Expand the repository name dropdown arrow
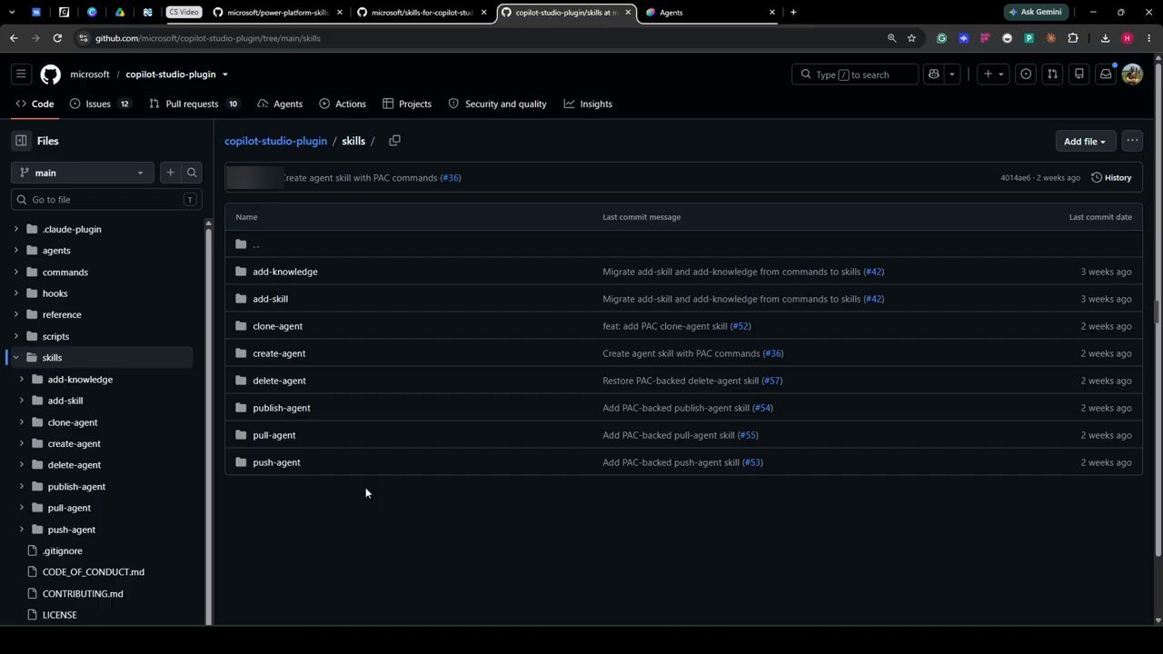Viewport: 1163px width, 654px height. click(x=224, y=74)
